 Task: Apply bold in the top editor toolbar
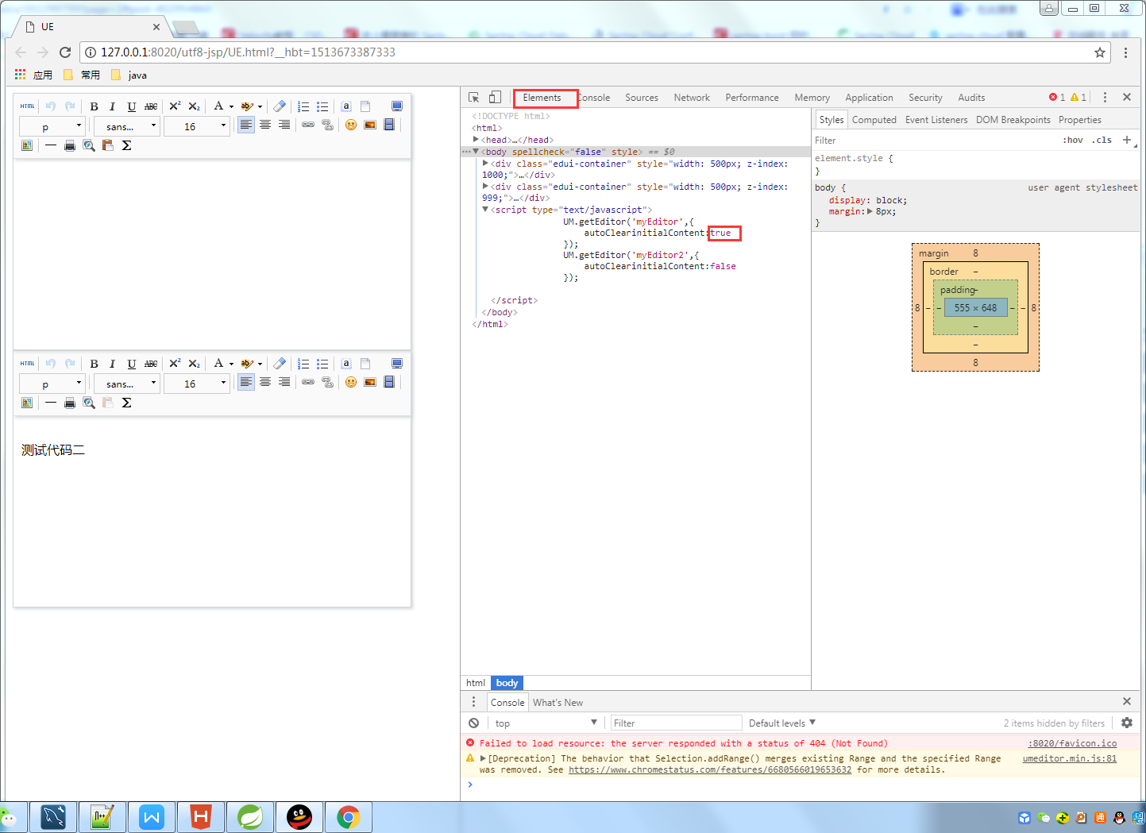tap(94, 106)
